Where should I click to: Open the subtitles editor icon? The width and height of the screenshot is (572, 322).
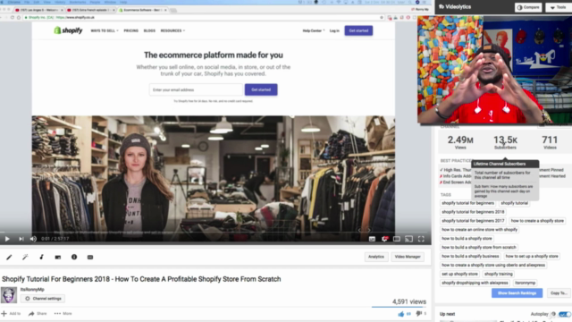pyautogui.click(x=90, y=257)
